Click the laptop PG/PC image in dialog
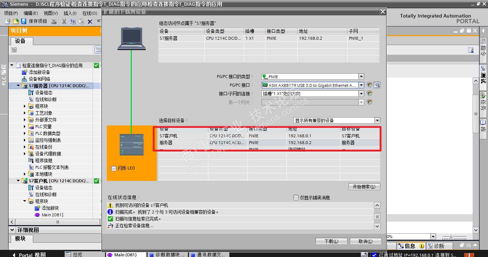 (x=131, y=39)
